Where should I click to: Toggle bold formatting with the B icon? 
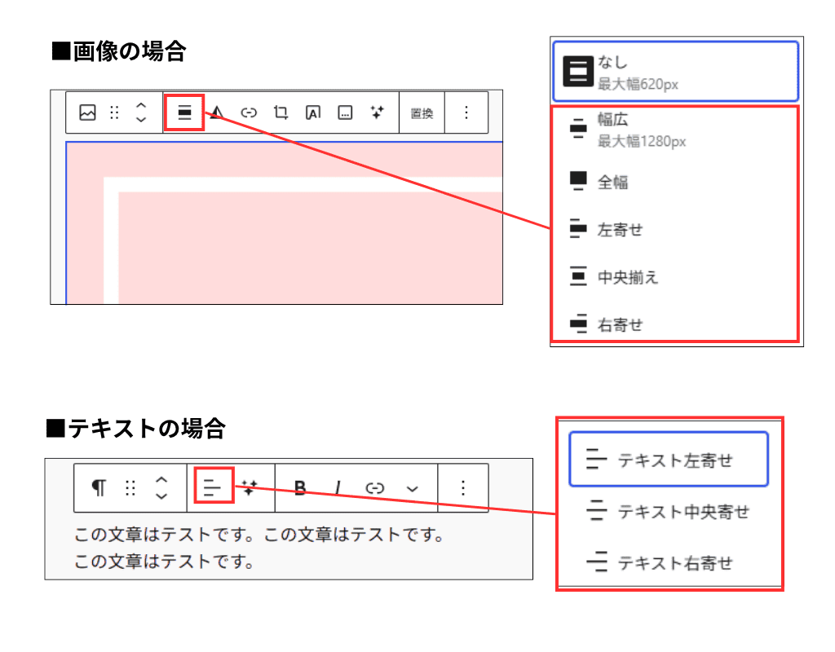coord(299,487)
